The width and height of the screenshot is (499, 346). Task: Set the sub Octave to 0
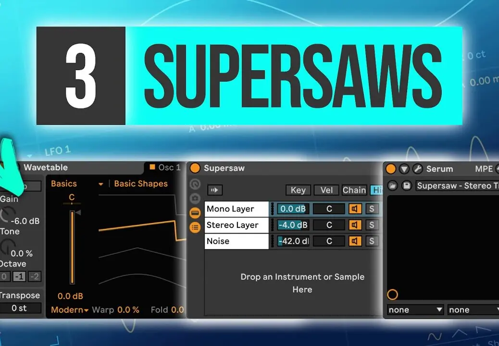tap(4, 277)
